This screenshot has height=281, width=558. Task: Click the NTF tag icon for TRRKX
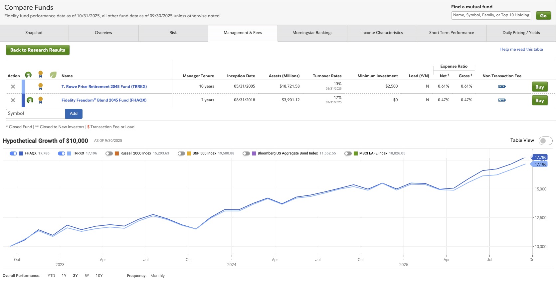(502, 87)
